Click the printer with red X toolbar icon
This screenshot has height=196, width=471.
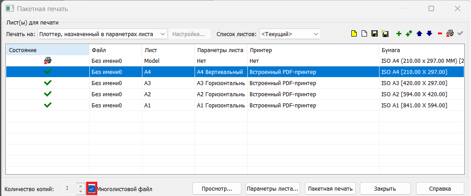tap(450, 34)
